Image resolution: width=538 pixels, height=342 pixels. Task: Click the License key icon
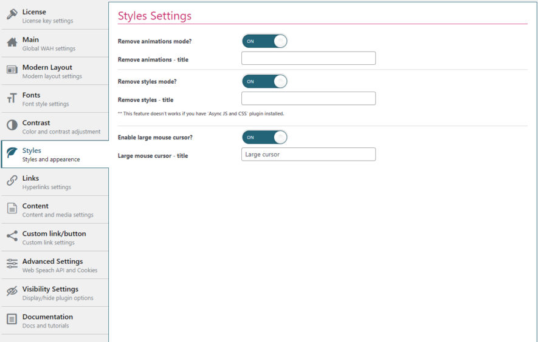(x=12, y=15)
